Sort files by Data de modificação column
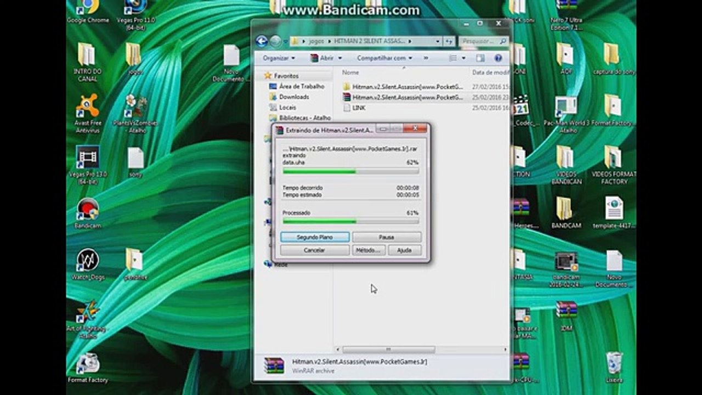 (x=489, y=72)
